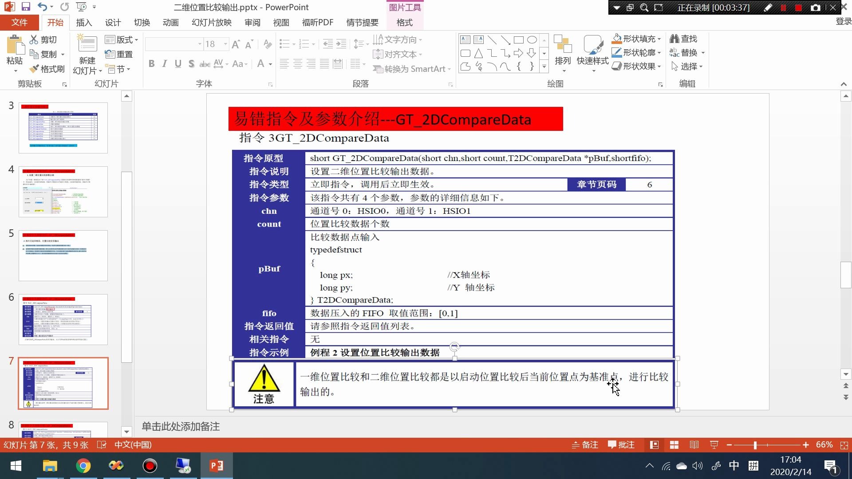
Task: Click the Save icon in the quick access toolbar
Action: click(25, 7)
